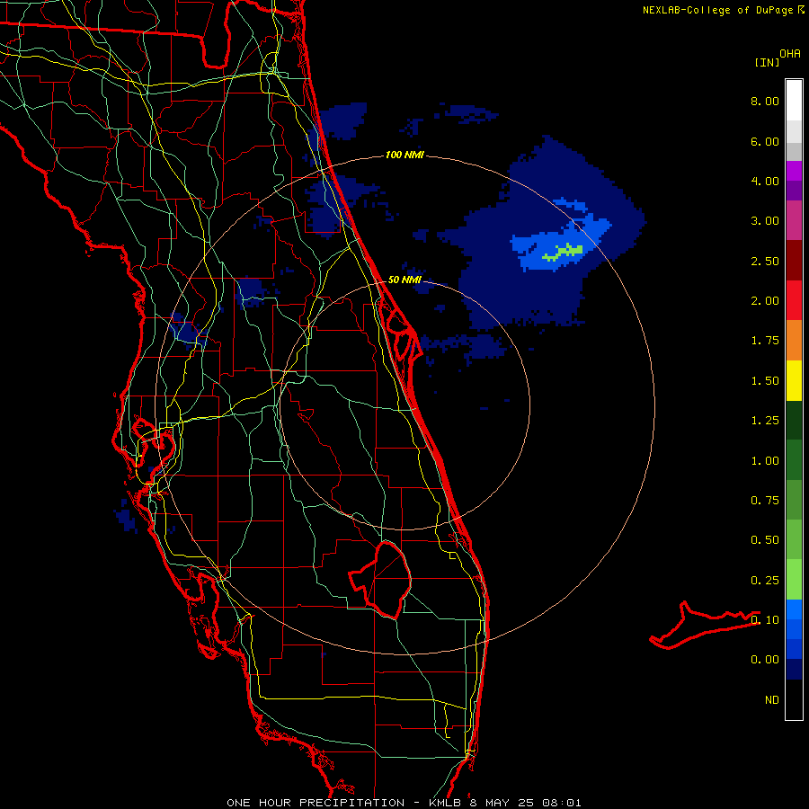Image resolution: width=809 pixels, height=809 pixels.
Task: Pick the black ND legend swatch
Action: tap(794, 699)
